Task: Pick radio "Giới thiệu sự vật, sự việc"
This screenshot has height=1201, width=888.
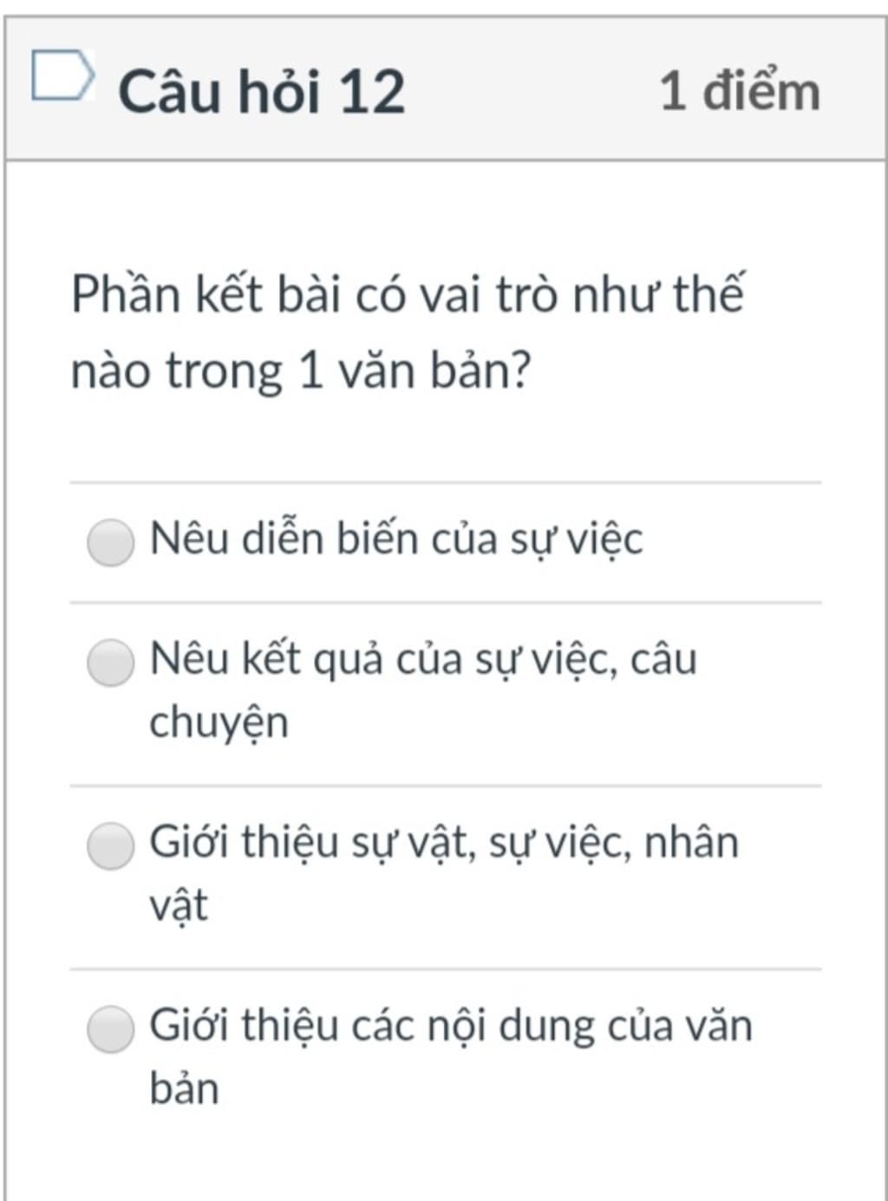Action: click(111, 845)
